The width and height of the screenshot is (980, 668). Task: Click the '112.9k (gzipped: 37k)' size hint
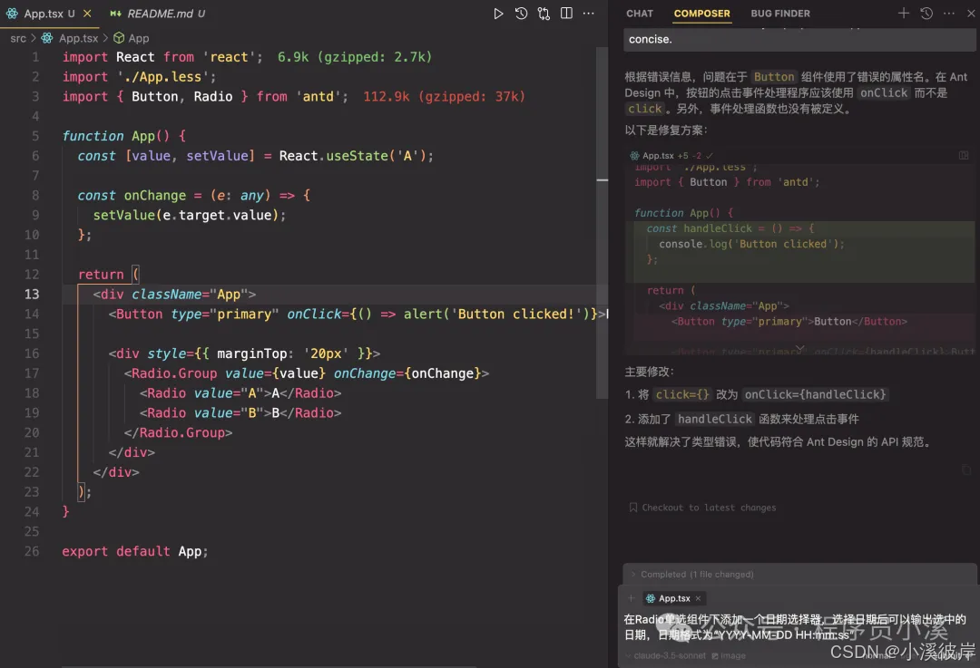pyautogui.click(x=444, y=96)
